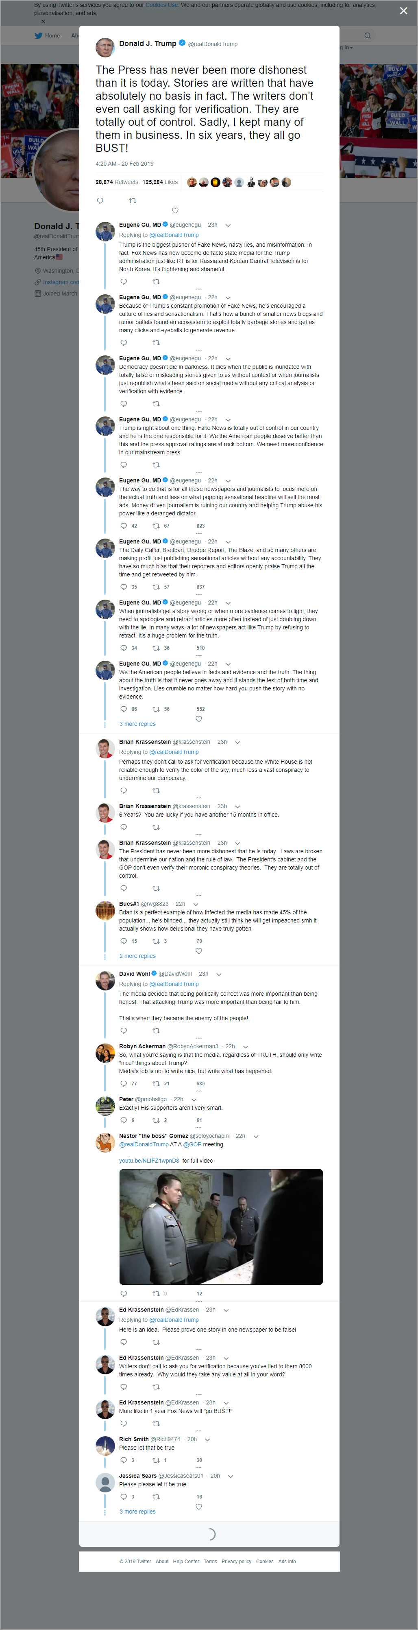Open the dropdown on David Wohl's reply
Screen dimensions: 418x1630
click(220, 975)
